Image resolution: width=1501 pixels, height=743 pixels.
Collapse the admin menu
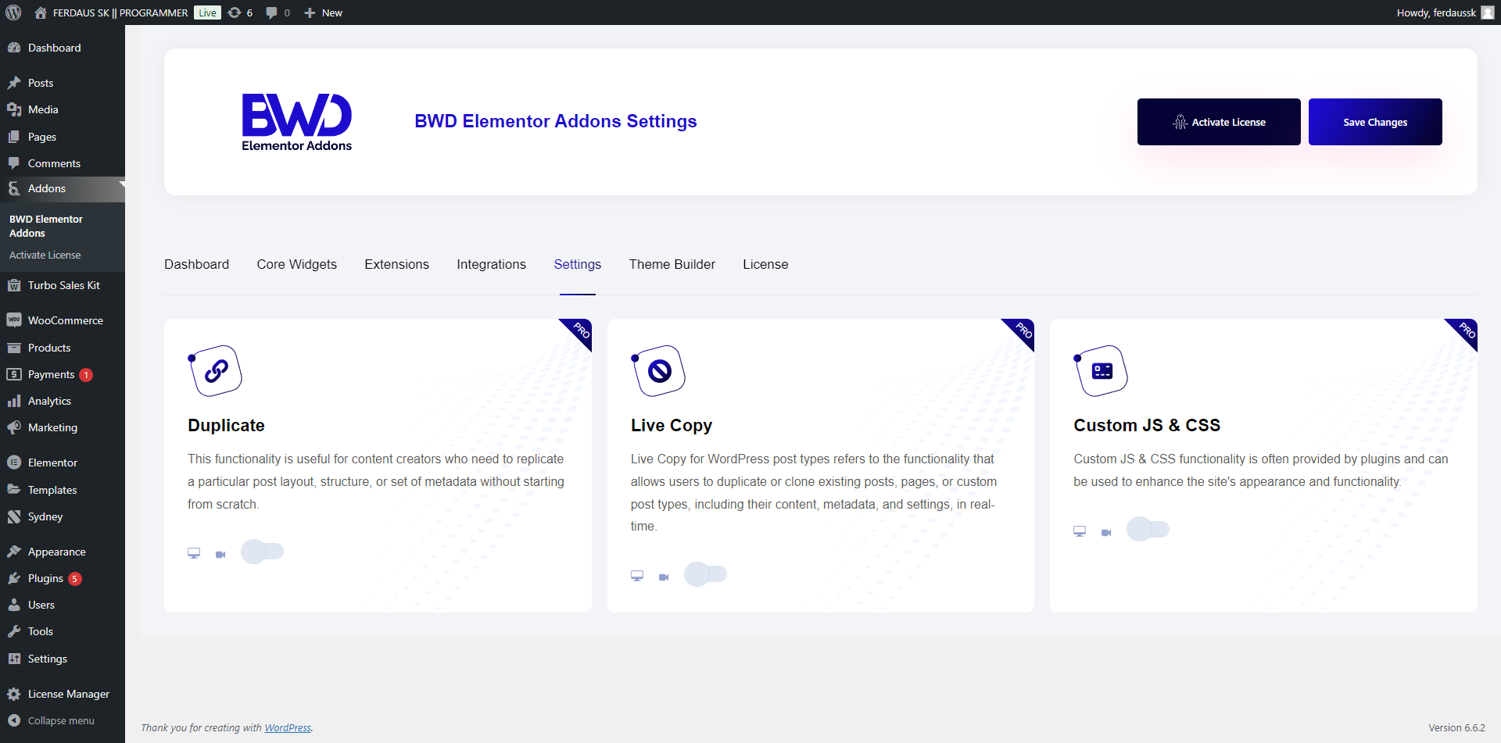click(x=52, y=720)
